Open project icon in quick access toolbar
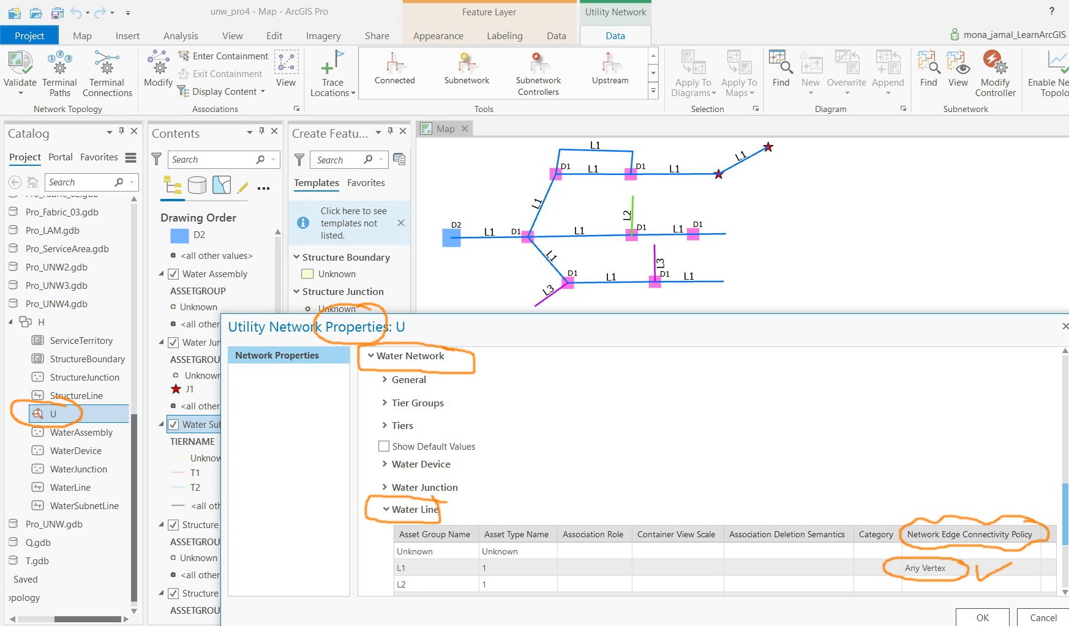Image resolution: width=1069 pixels, height=626 pixels. point(36,12)
